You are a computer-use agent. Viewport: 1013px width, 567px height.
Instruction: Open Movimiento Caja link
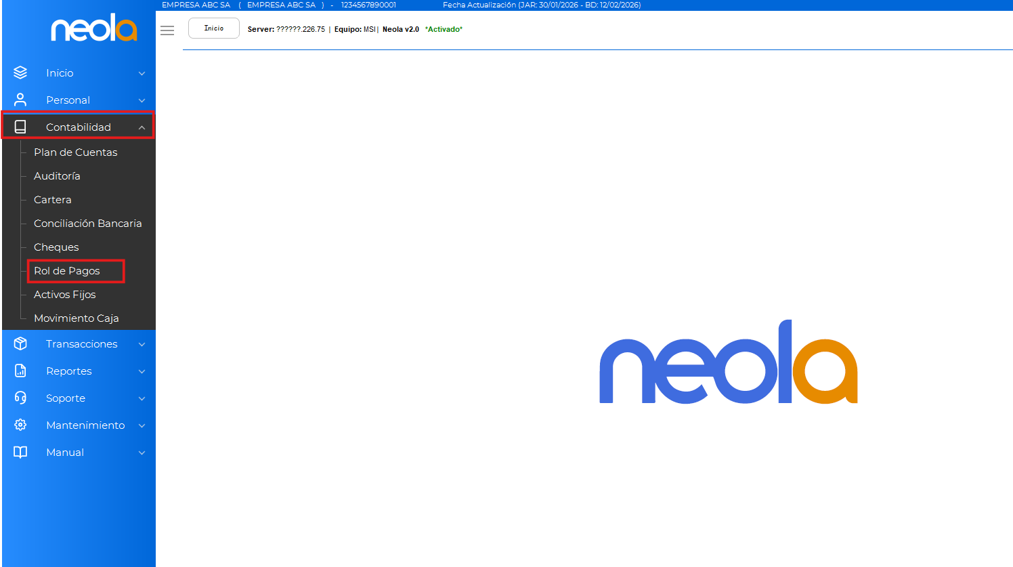[76, 318]
